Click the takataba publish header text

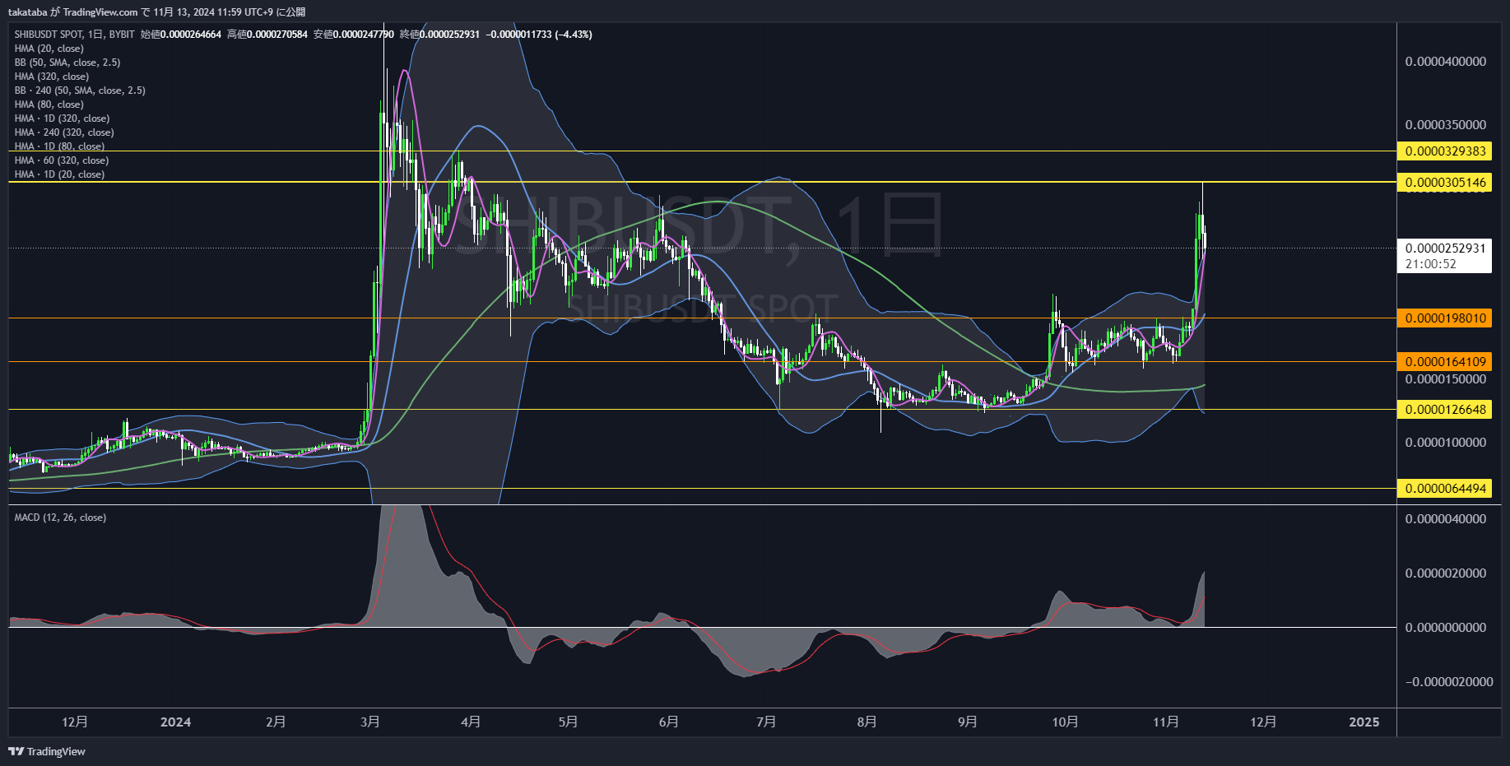coord(156,12)
